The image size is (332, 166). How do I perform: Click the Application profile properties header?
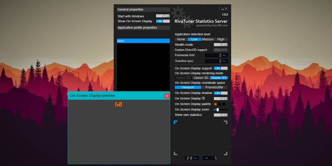(143, 28)
